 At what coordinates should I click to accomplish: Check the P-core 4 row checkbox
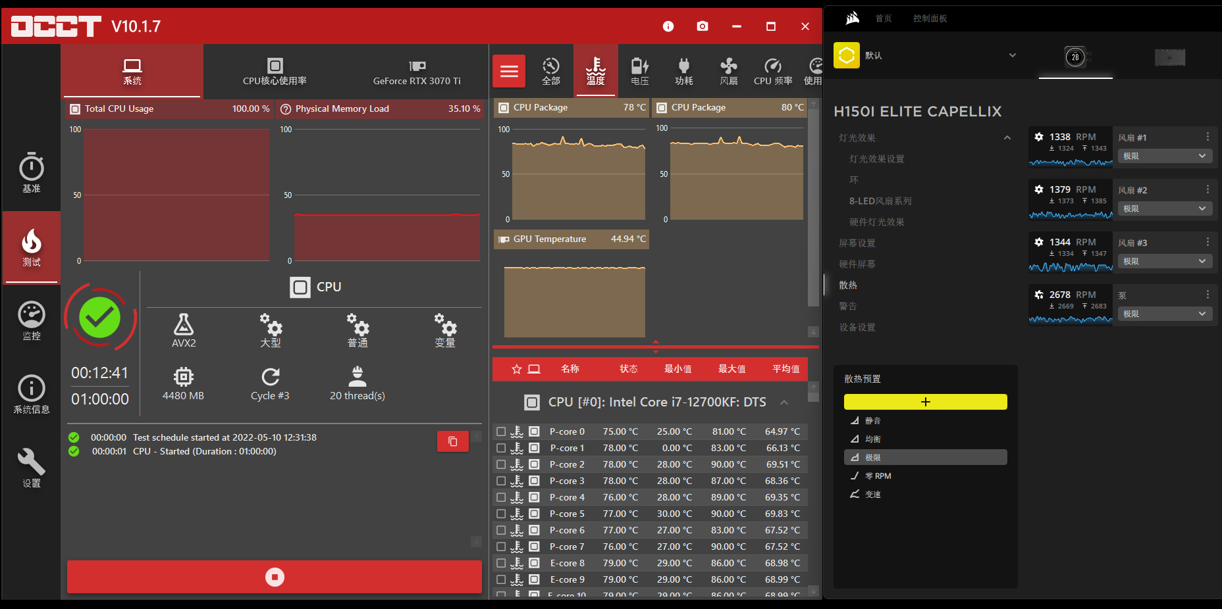[x=501, y=497]
